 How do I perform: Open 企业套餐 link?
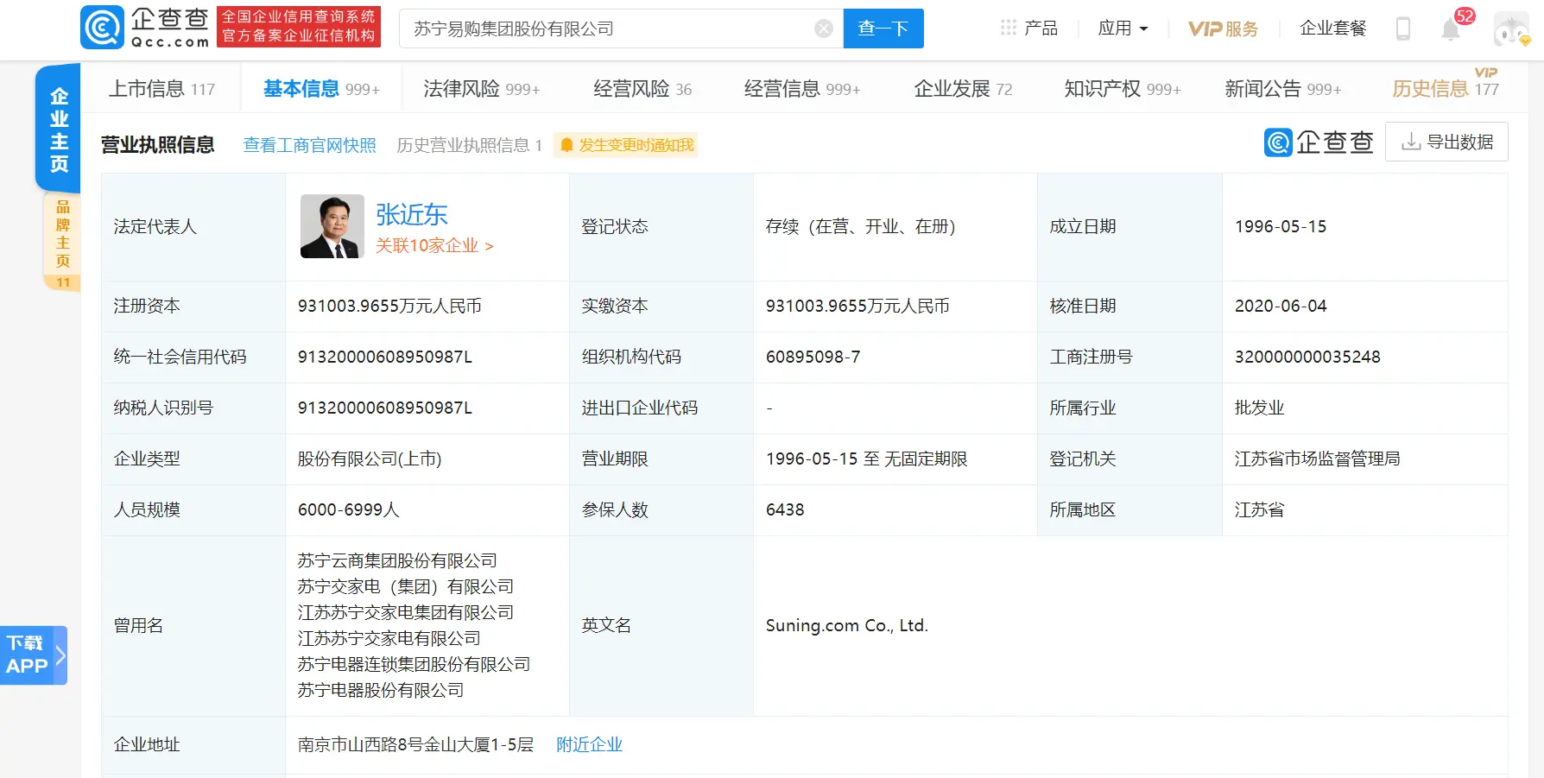coord(1333,28)
